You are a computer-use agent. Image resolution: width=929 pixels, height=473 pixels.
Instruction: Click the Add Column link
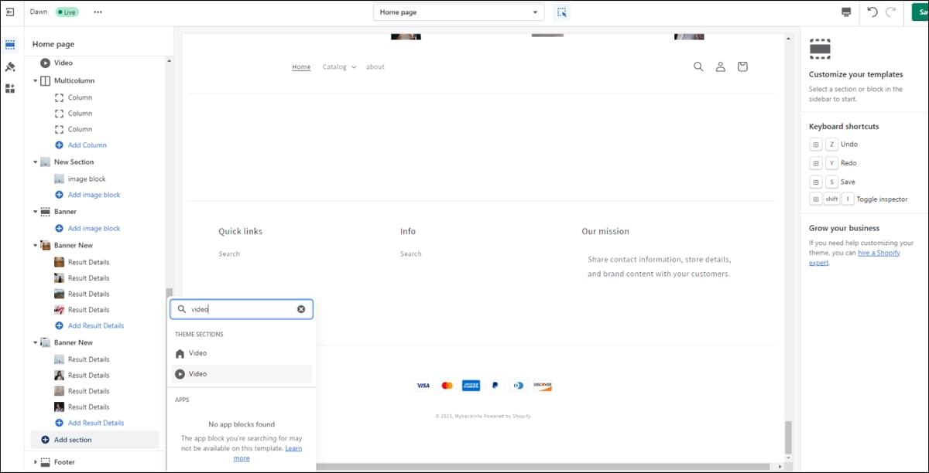click(x=87, y=145)
